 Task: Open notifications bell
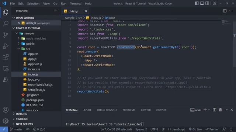click(231, 129)
